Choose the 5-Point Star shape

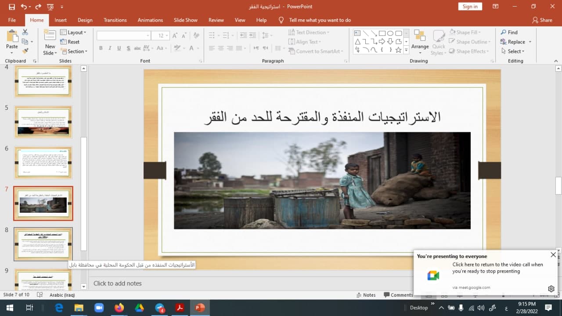coord(399,50)
